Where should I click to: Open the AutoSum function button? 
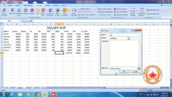pyautogui.click(x=12, y=12)
